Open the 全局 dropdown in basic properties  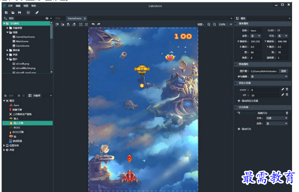(x=256, y=36)
